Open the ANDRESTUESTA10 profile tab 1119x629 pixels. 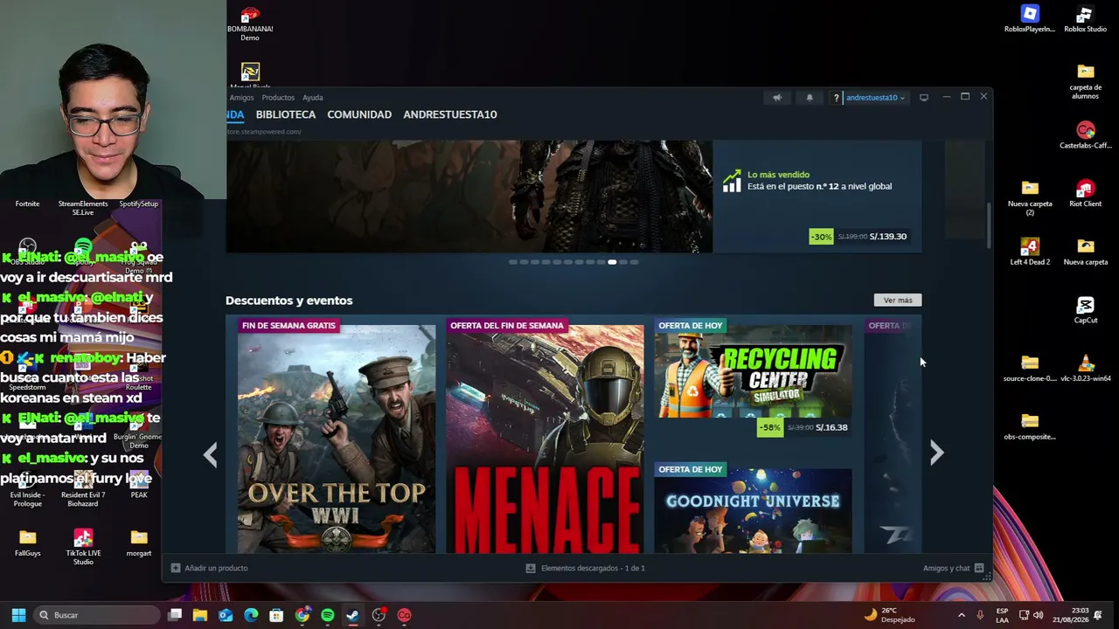[x=450, y=114]
